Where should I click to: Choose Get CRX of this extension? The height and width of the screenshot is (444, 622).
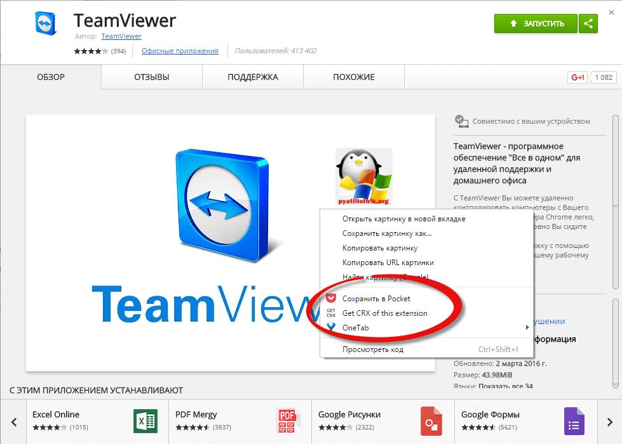[427, 313]
